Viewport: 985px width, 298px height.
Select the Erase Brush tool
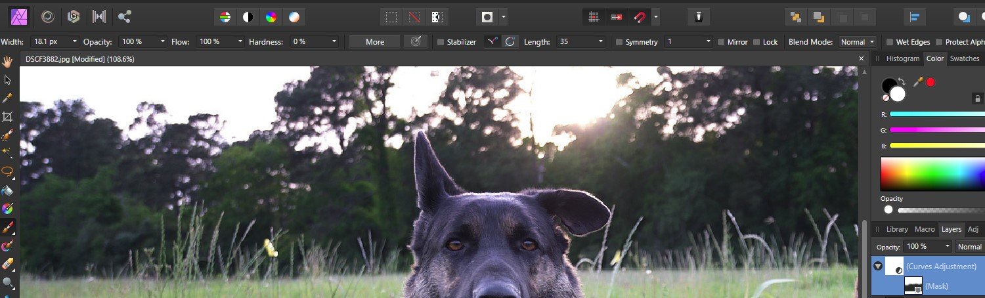click(x=8, y=265)
